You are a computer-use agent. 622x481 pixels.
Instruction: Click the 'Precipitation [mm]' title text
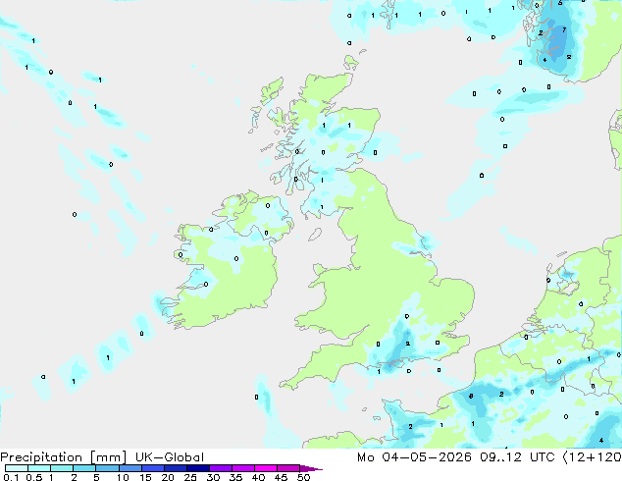[x=64, y=457]
